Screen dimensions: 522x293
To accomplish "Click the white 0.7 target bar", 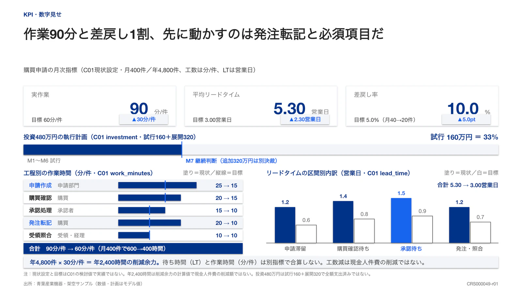I will [x=480, y=232].
